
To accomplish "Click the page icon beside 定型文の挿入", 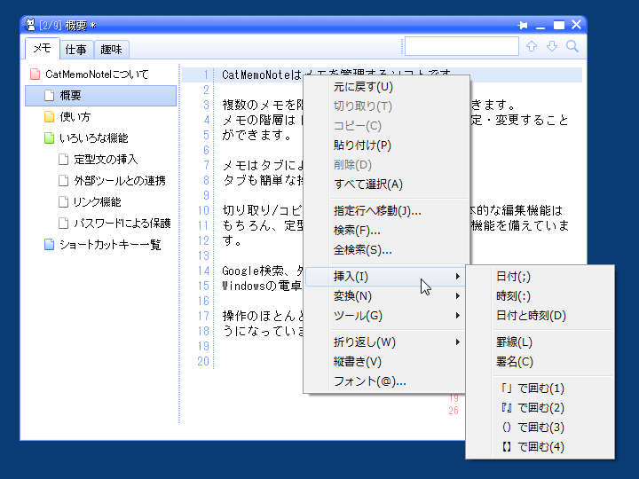I will [63, 160].
